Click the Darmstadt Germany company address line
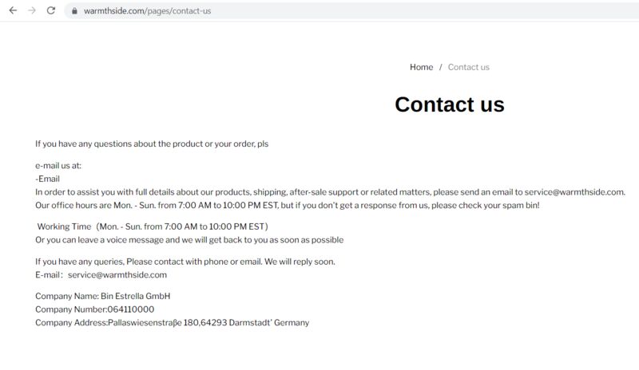The height and width of the screenshot is (370, 639). [x=172, y=323]
